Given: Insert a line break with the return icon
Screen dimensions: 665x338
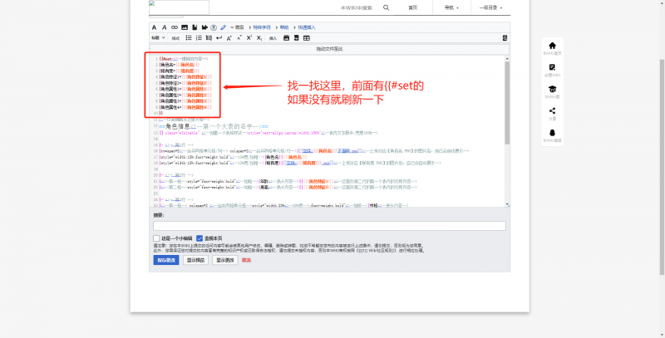Looking at the screenshot, I should click(x=219, y=38).
